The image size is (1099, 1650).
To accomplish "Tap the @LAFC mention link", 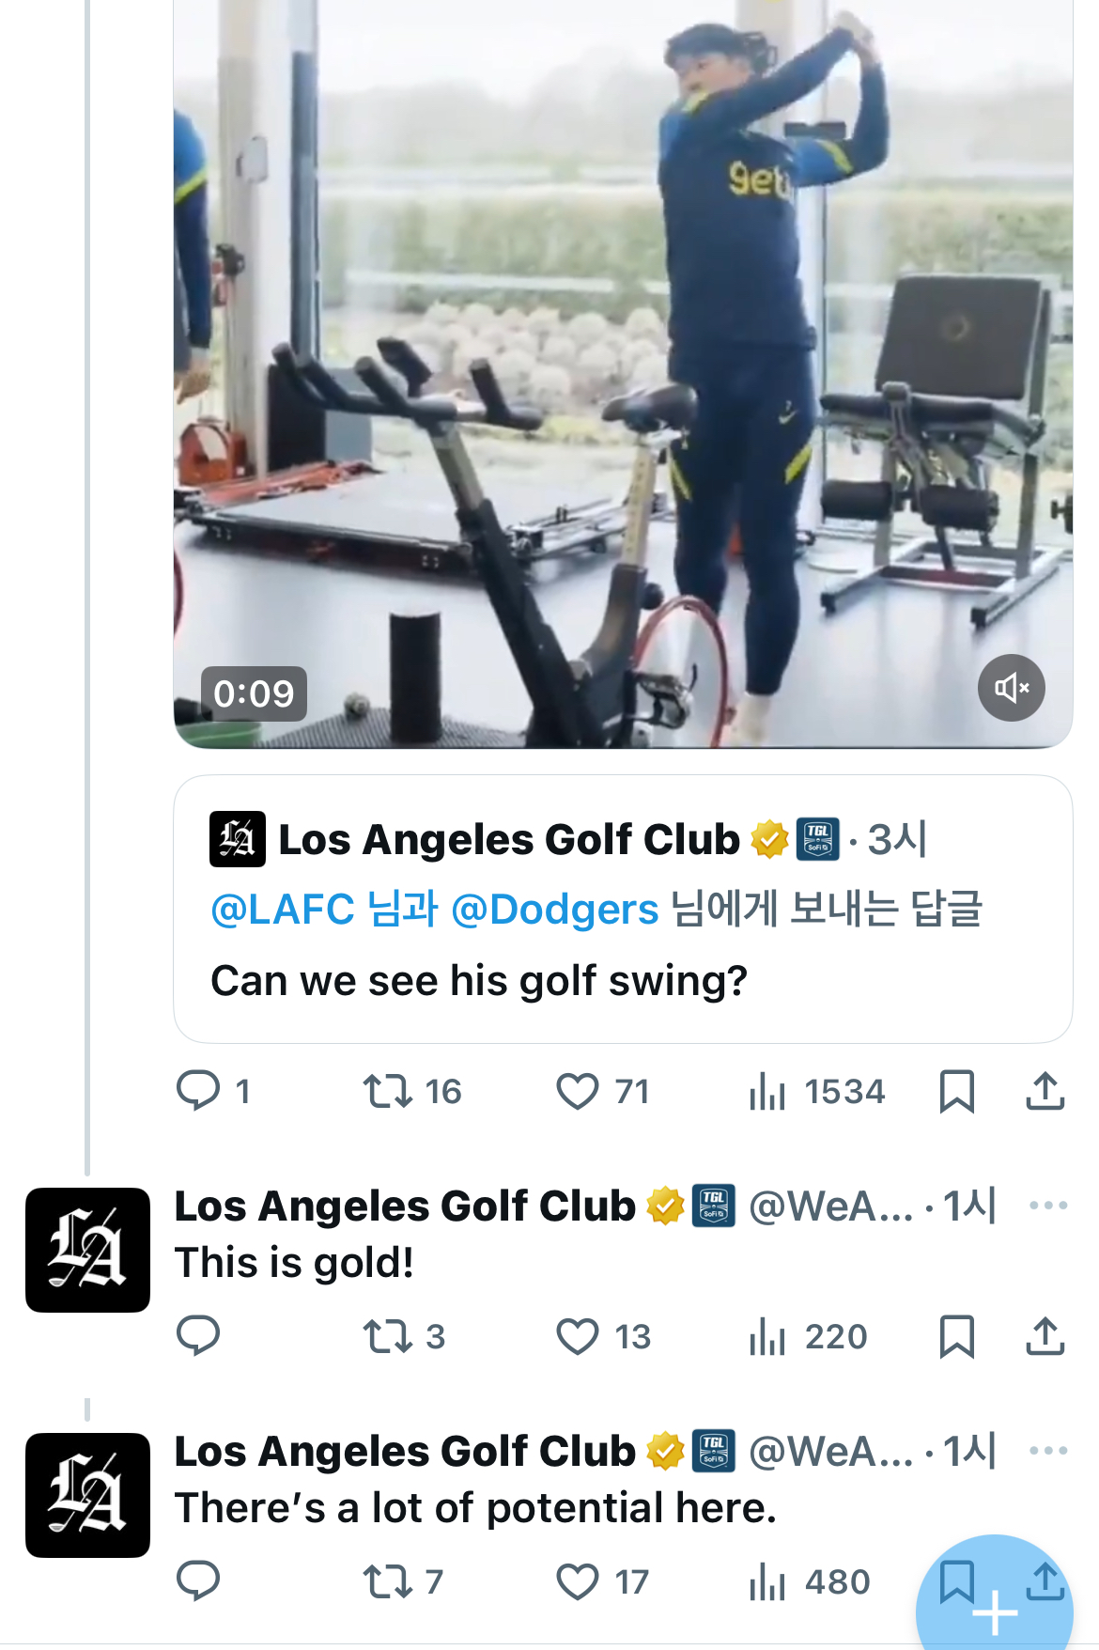I will [283, 910].
